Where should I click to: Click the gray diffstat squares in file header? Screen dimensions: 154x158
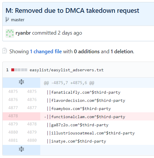tap(21, 70)
